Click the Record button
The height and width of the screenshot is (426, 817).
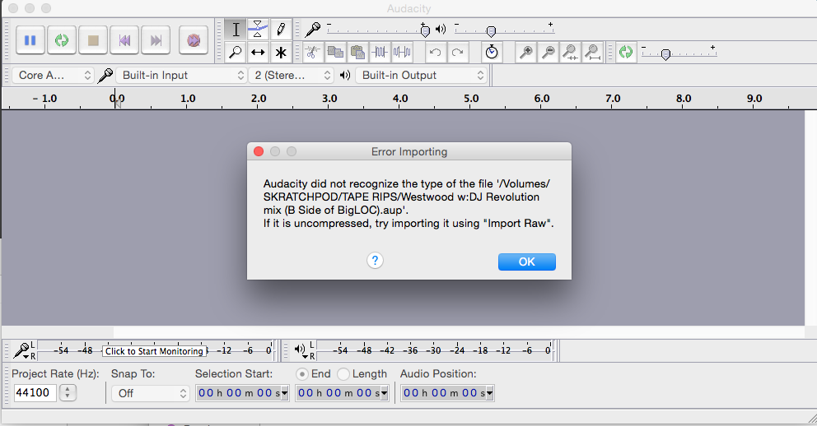(194, 40)
